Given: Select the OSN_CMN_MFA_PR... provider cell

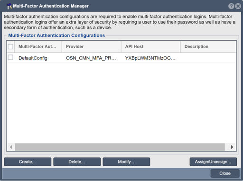Looking at the screenshot, I should 91,58.
